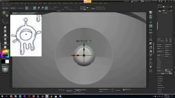
Task: Expand the Surface section
Action: coord(159,92)
